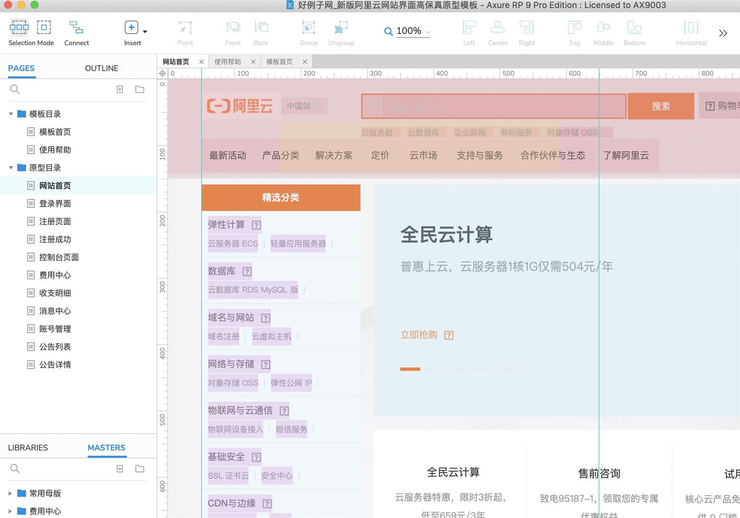The image size is (740, 518).
Task: Select the 注册页面 page
Action: (55, 221)
